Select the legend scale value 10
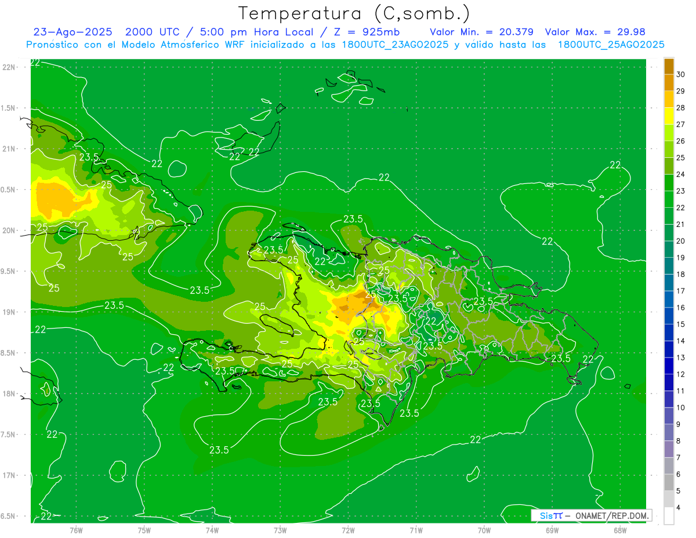The width and height of the screenshot is (696, 538). tap(681, 408)
